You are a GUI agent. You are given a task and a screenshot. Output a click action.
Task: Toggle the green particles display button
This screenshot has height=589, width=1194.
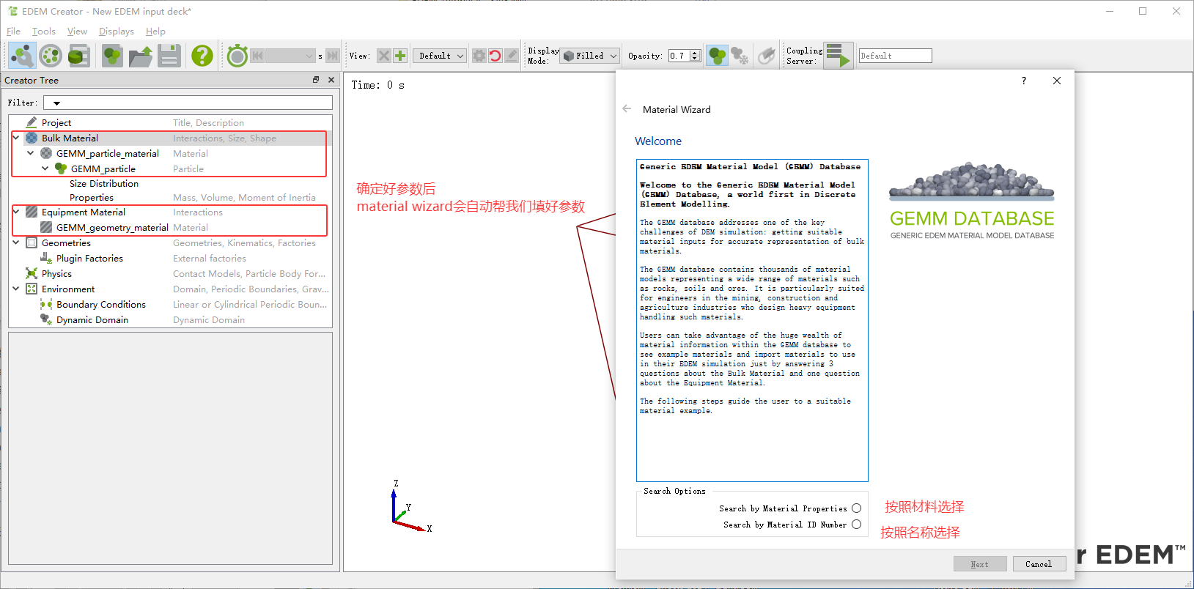(x=717, y=56)
